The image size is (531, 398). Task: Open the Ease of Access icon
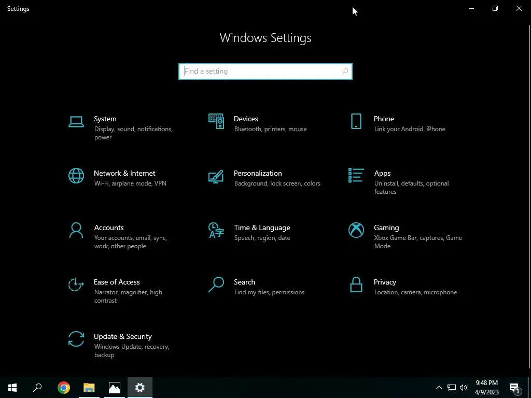(76, 285)
